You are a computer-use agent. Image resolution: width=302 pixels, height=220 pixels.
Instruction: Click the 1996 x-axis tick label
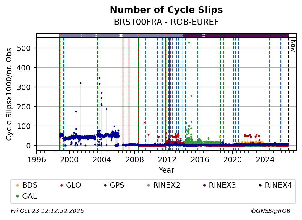tap(37, 160)
